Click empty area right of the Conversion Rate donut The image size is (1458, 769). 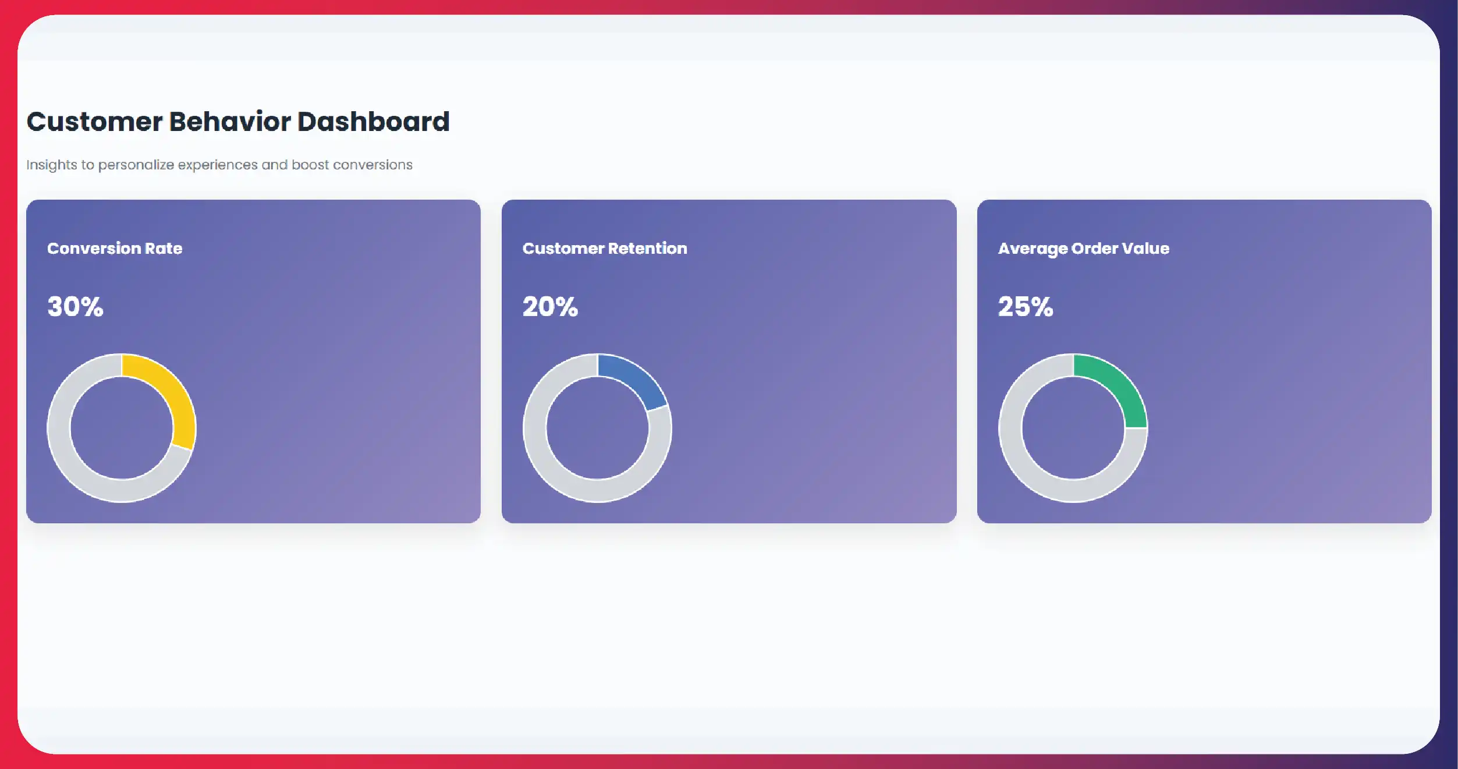pyautogui.click(x=338, y=428)
